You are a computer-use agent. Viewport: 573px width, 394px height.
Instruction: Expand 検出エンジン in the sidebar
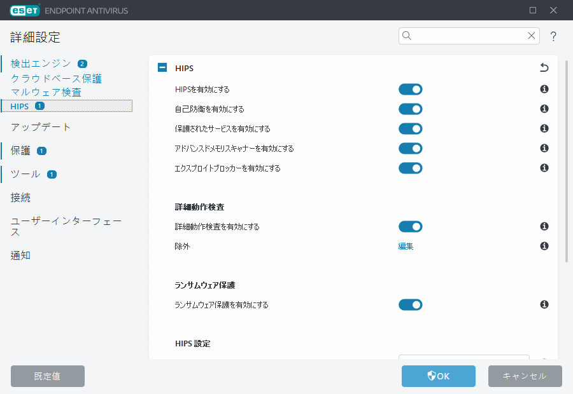[41, 64]
